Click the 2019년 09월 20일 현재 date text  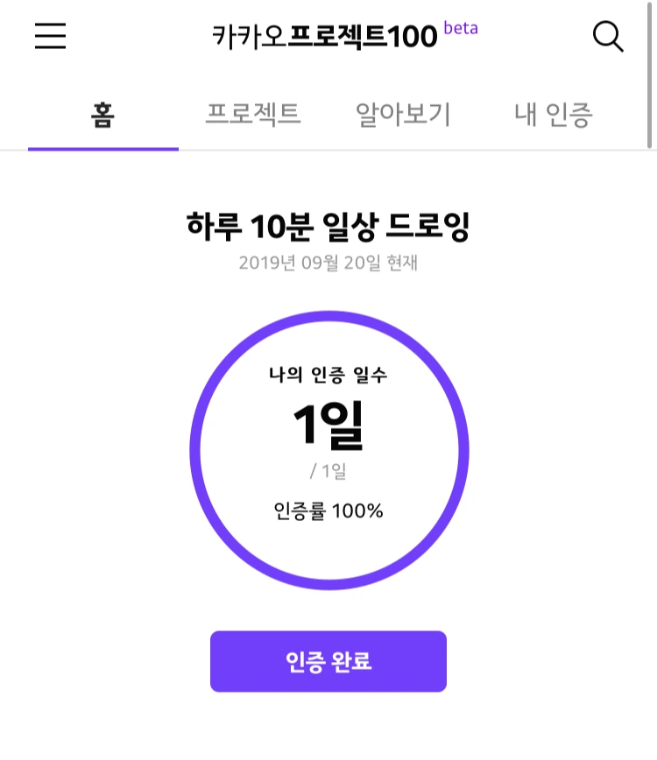click(328, 263)
